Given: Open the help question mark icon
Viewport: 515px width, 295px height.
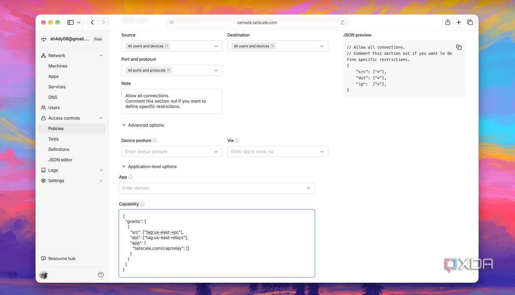Looking at the screenshot, I should pyautogui.click(x=101, y=275).
